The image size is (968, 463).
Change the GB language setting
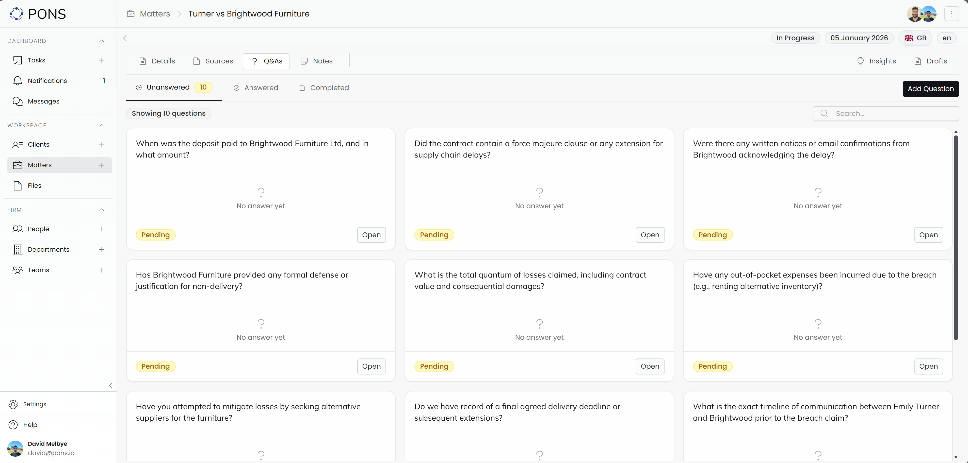pos(916,38)
